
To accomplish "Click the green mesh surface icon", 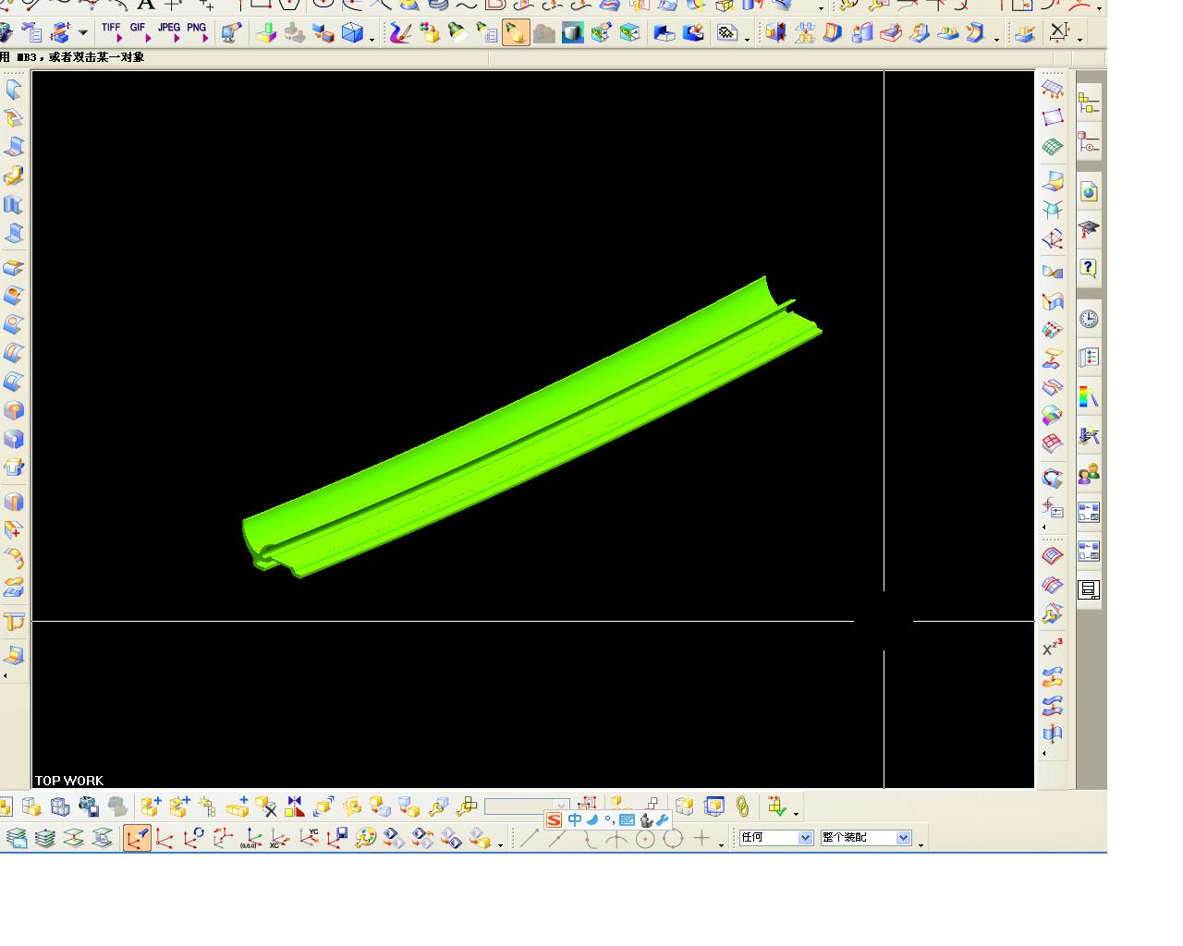I will click(x=1053, y=146).
